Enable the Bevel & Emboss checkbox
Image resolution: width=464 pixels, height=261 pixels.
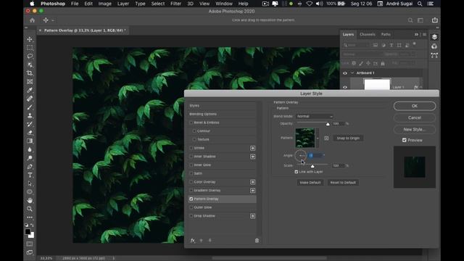(x=191, y=123)
